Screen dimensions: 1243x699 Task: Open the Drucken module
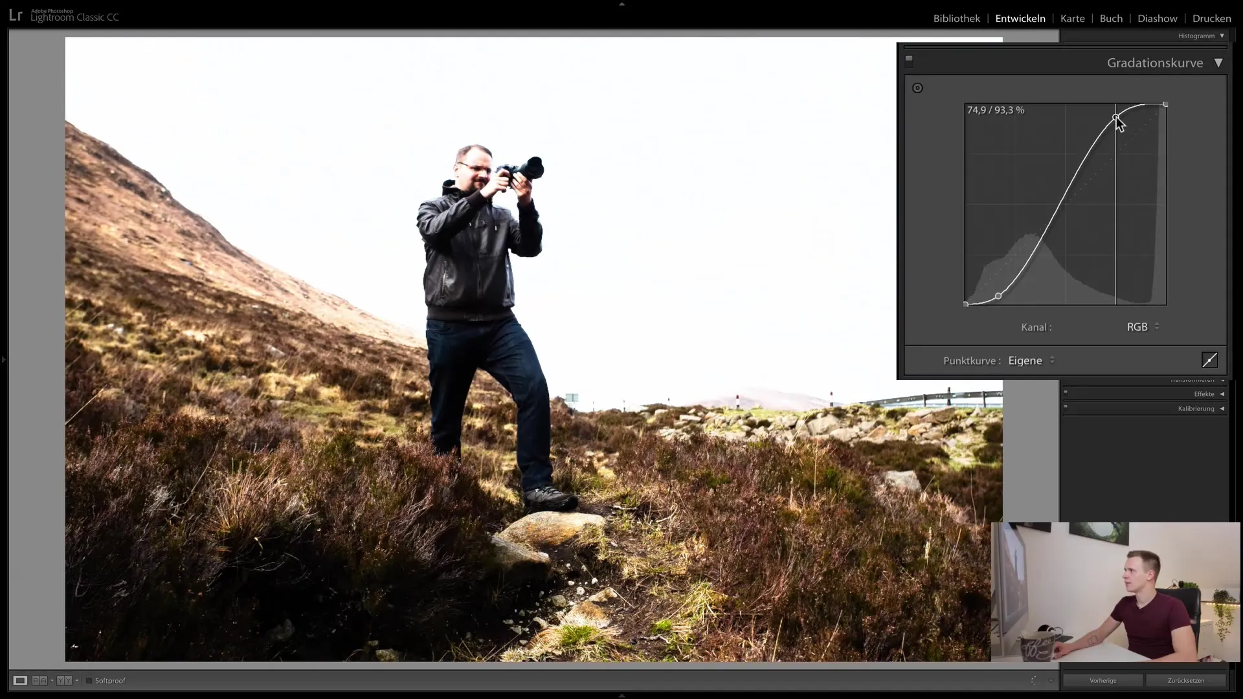(1211, 18)
